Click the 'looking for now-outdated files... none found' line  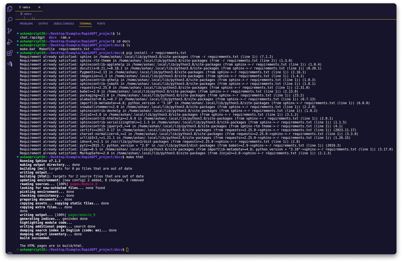62,188
